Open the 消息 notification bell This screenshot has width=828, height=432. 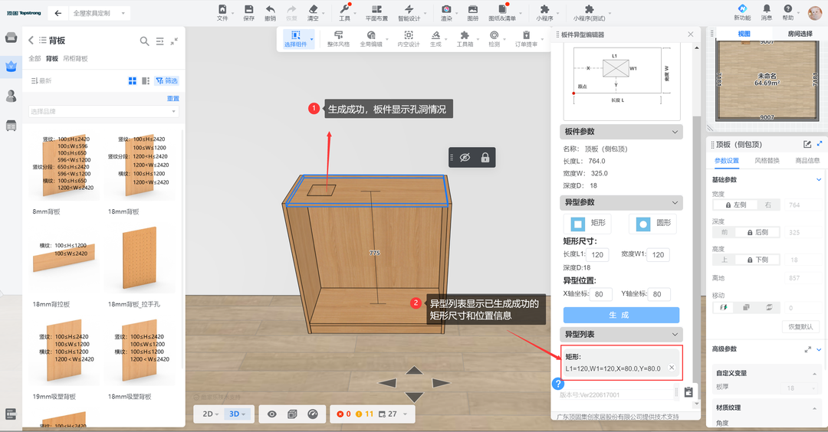(x=767, y=10)
